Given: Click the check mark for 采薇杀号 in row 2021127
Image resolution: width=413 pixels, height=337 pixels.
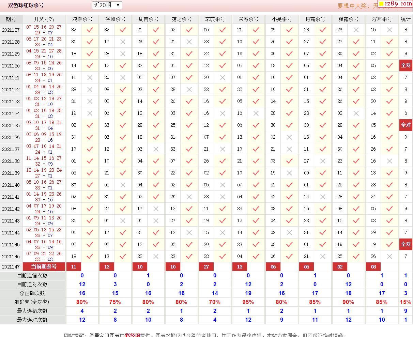Looking at the screenshot, I should (256, 30).
